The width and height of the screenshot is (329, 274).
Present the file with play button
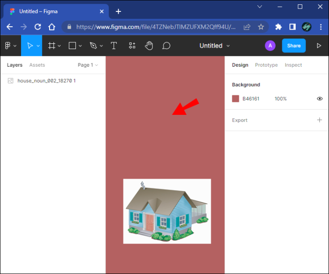319,45
